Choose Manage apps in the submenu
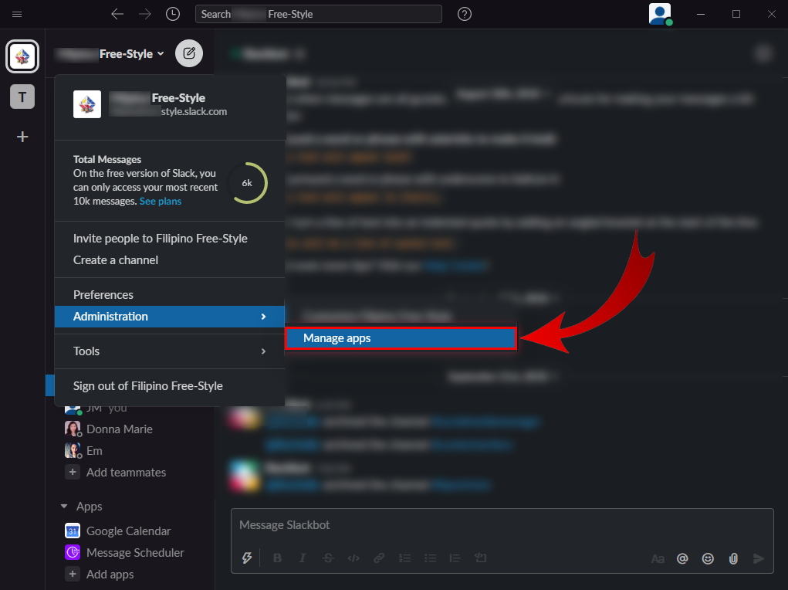The height and width of the screenshot is (590, 788). coord(401,338)
